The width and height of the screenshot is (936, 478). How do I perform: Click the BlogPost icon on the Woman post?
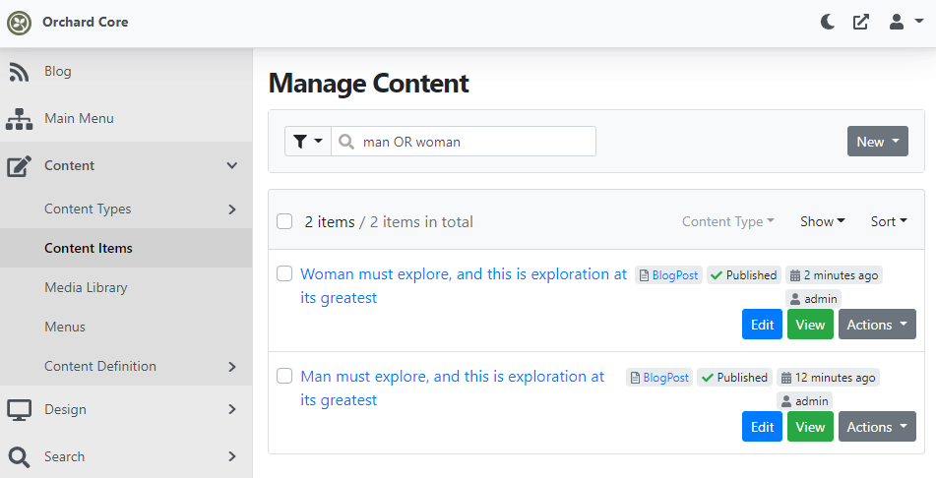tap(644, 275)
